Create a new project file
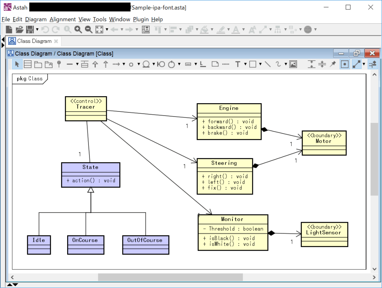The image size is (382, 288). point(9,29)
